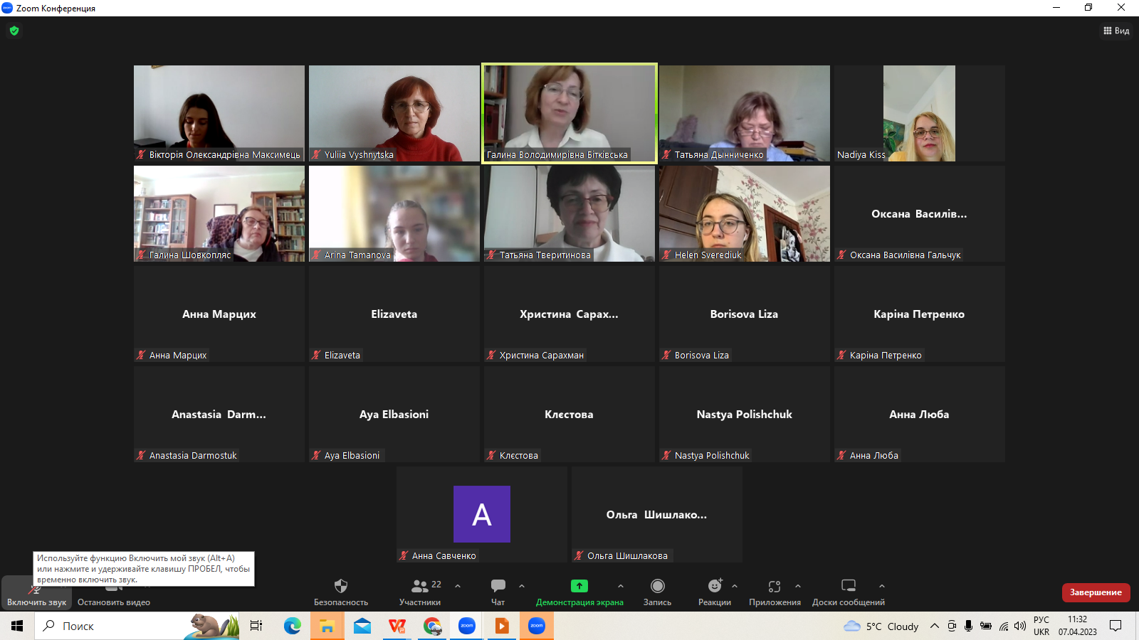Open Whiteboards (Доски сообщений) icon
The width and height of the screenshot is (1139, 640).
848,587
